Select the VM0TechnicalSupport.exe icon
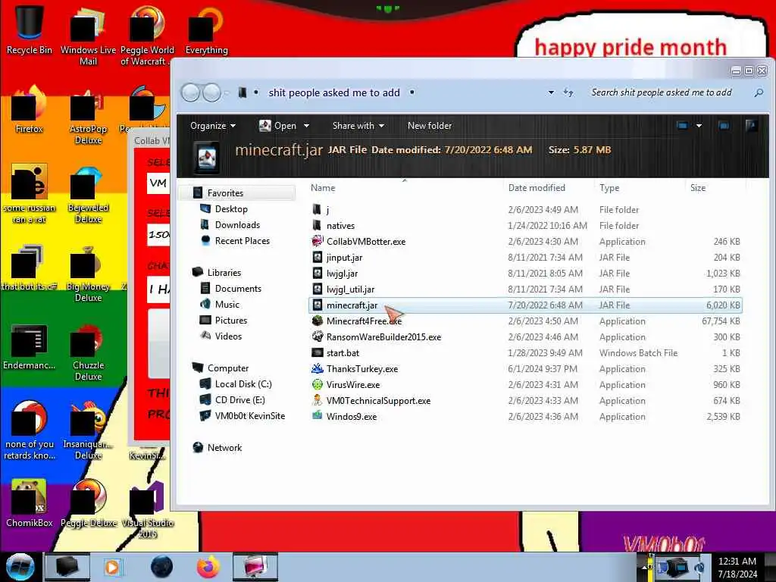This screenshot has height=582, width=776. click(x=318, y=400)
